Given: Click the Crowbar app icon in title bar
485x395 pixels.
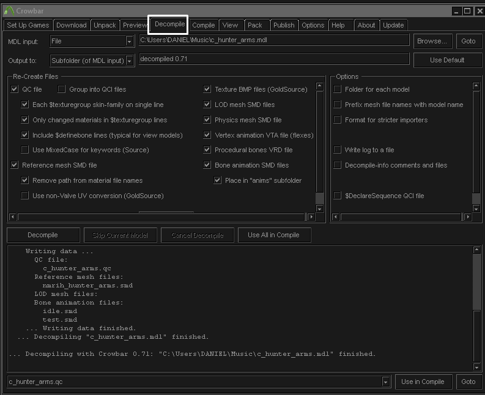Looking at the screenshot, I should click(x=9, y=11).
